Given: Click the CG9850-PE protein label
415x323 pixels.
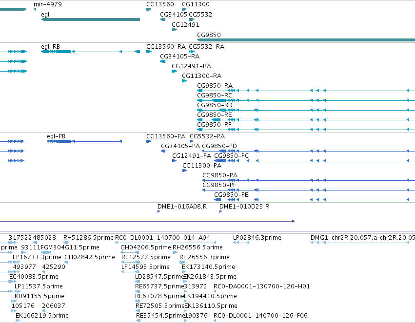Looking at the screenshot, I should point(231,195).
